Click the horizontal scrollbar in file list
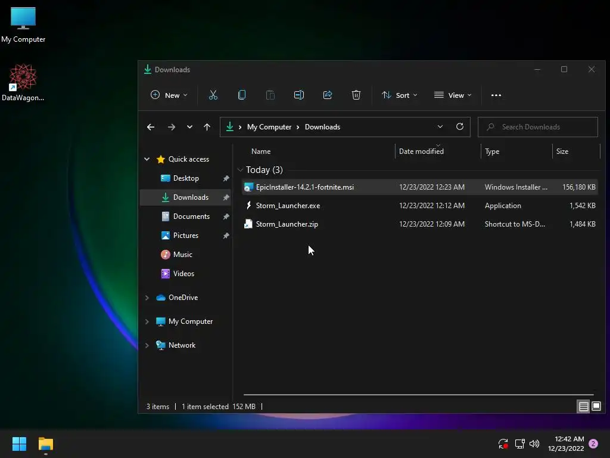 [x=418, y=395]
